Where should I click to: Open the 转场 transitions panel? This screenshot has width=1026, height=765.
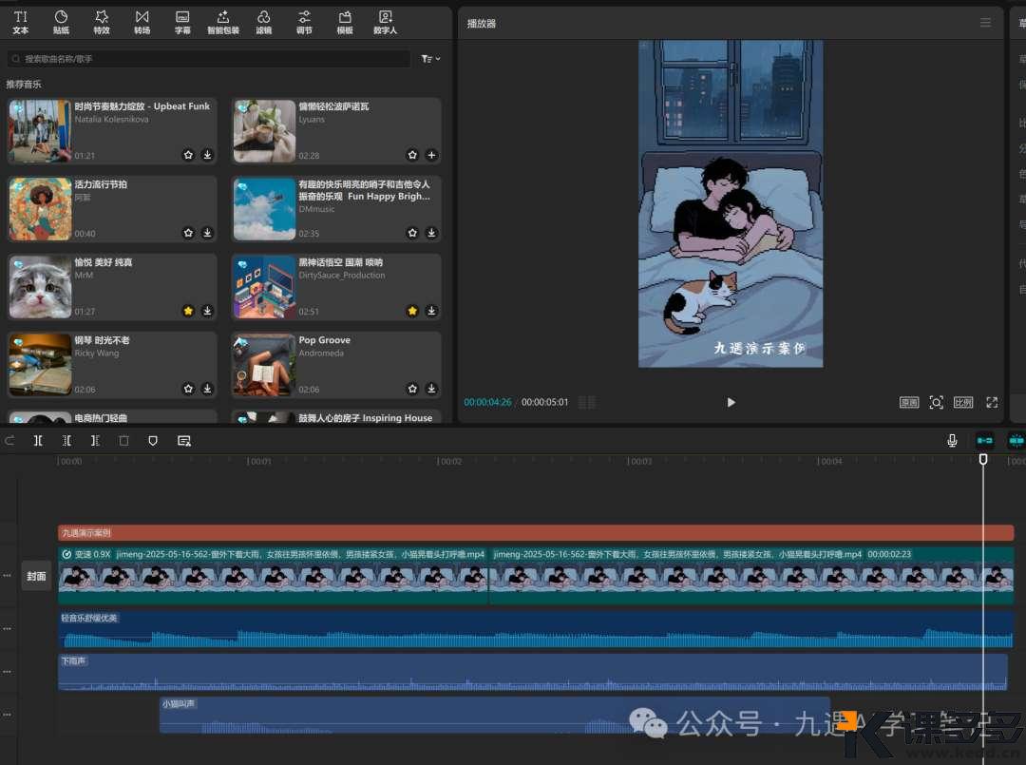142,22
